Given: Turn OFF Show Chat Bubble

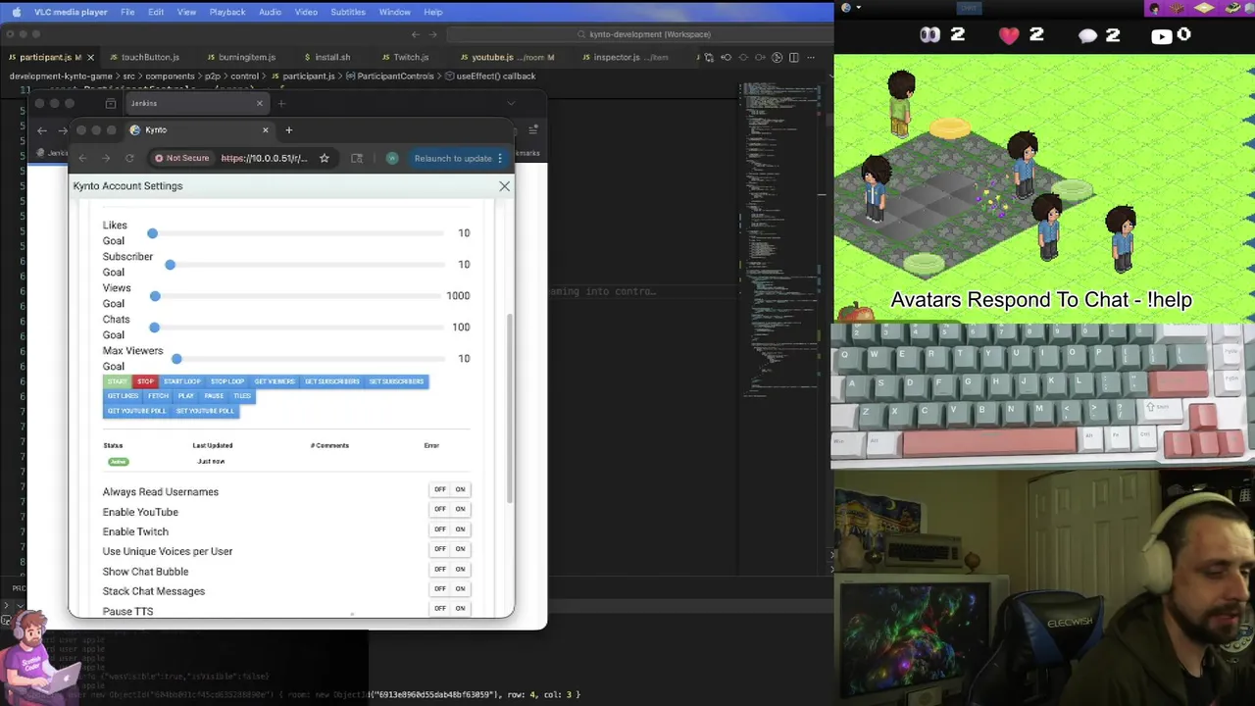Looking at the screenshot, I should tap(440, 569).
